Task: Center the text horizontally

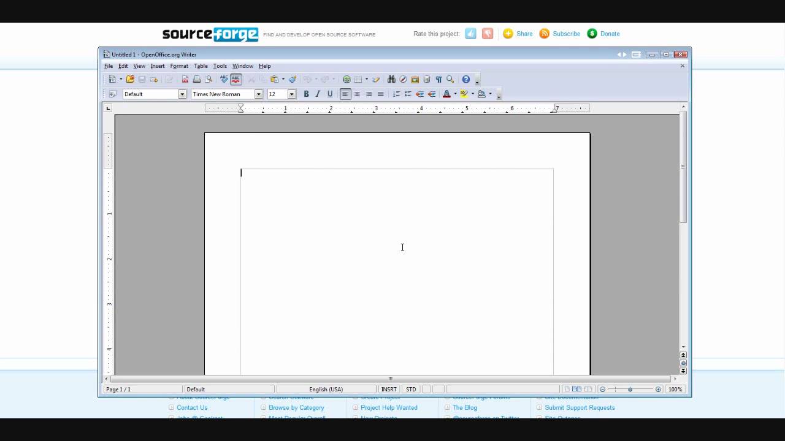Action: [357, 94]
